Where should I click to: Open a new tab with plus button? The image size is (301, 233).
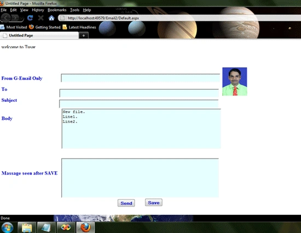point(84,36)
